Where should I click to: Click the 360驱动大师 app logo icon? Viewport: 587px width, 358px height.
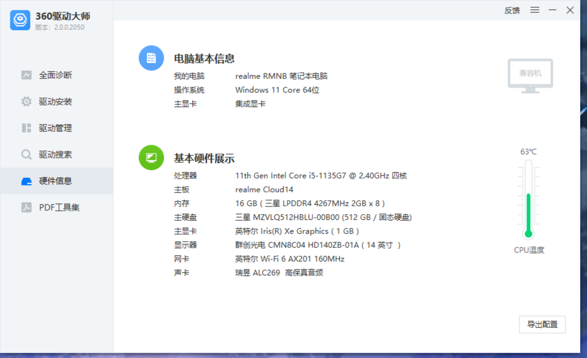[20, 20]
